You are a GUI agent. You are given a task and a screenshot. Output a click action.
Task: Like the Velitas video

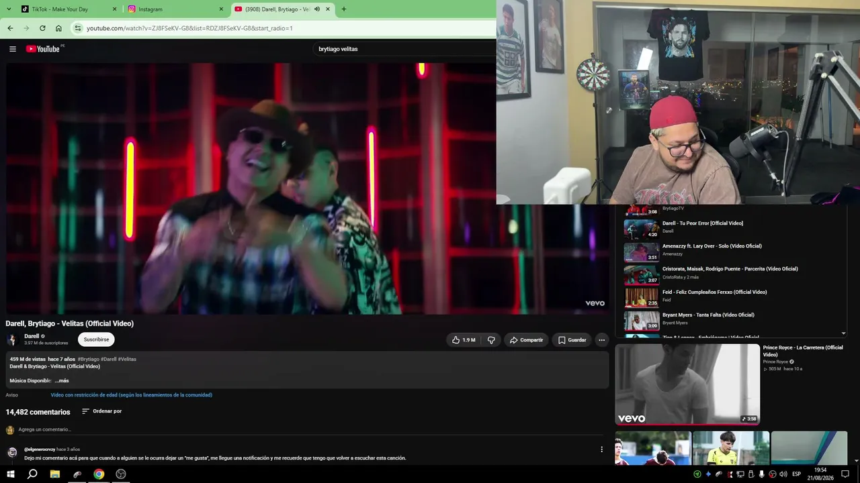tap(464, 340)
